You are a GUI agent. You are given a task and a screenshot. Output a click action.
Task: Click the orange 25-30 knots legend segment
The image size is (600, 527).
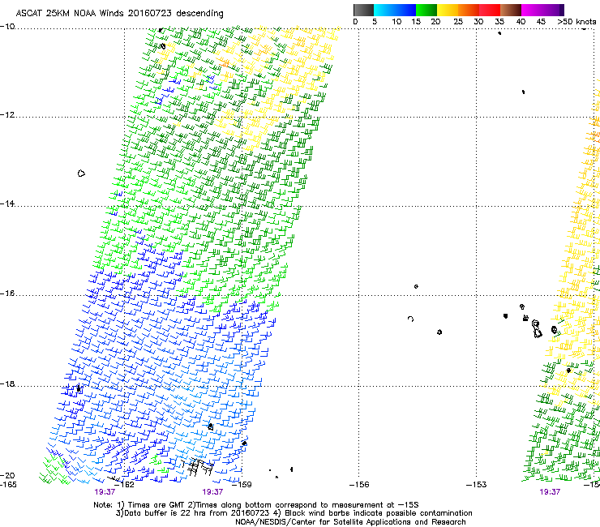click(x=469, y=10)
